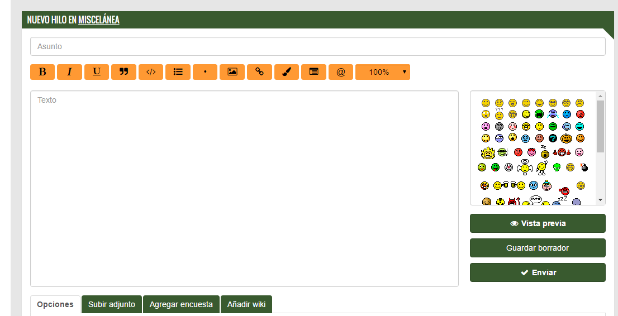Switch to the Subir adjunto tab

point(112,304)
